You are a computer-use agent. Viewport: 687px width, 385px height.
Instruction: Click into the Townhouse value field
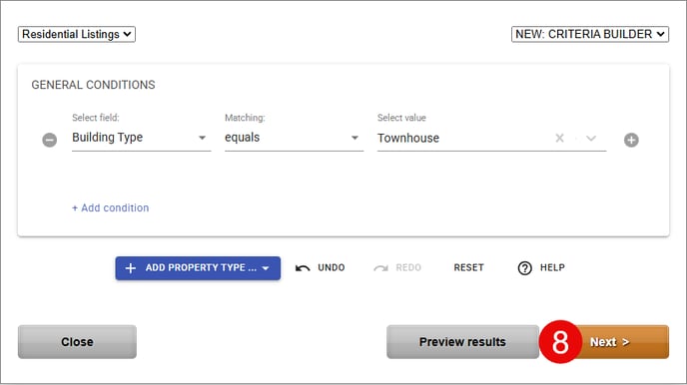click(462, 139)
